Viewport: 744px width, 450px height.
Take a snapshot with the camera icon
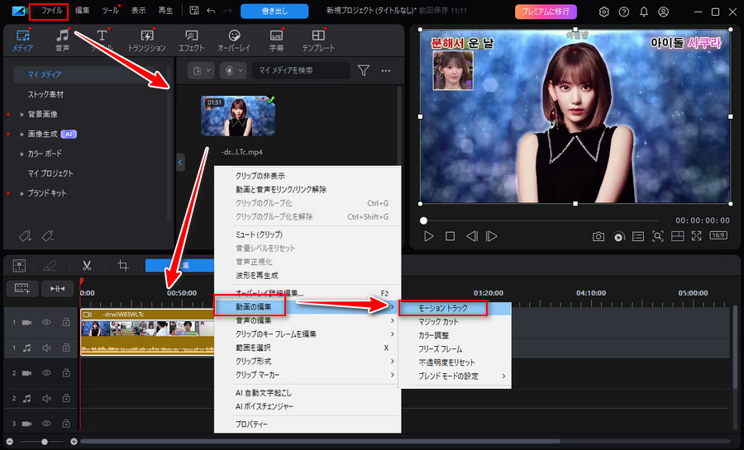[598, 236]
